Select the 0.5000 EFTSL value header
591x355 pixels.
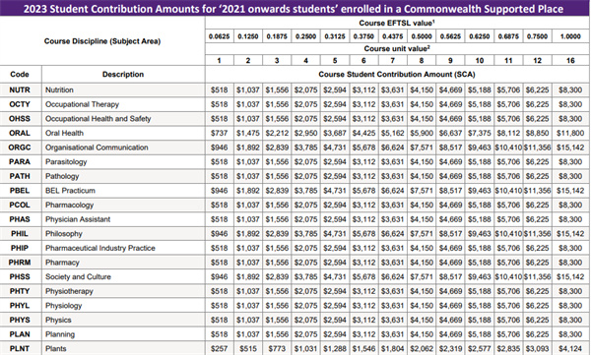point(422,36)
